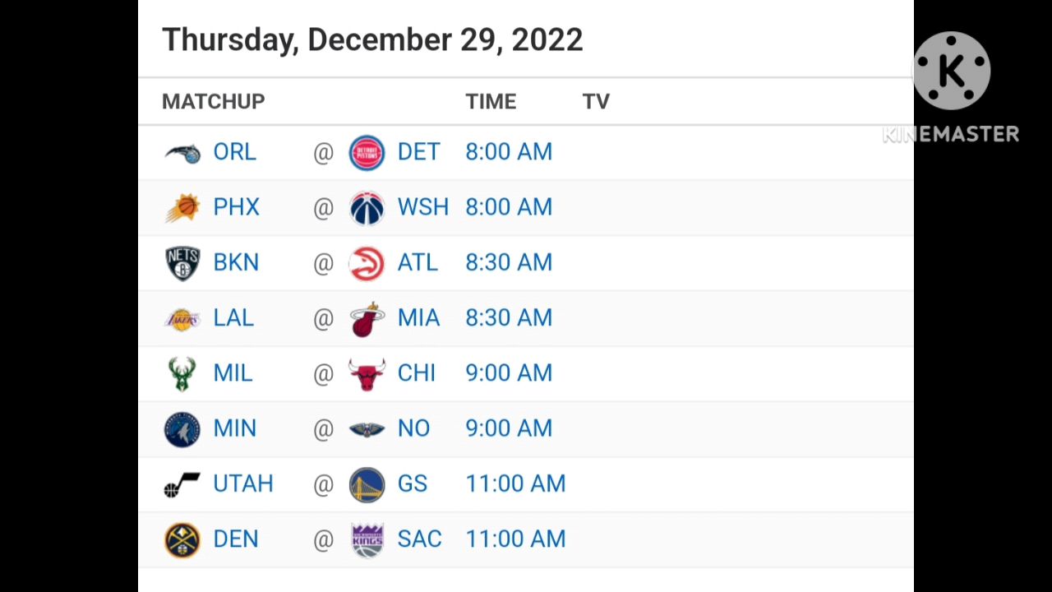Click the Detroit Pistons logo
The image size is (1052, 592).
click(367, 153)
